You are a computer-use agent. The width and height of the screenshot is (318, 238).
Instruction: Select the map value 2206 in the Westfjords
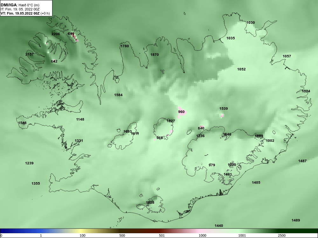[x=56, y=34]
